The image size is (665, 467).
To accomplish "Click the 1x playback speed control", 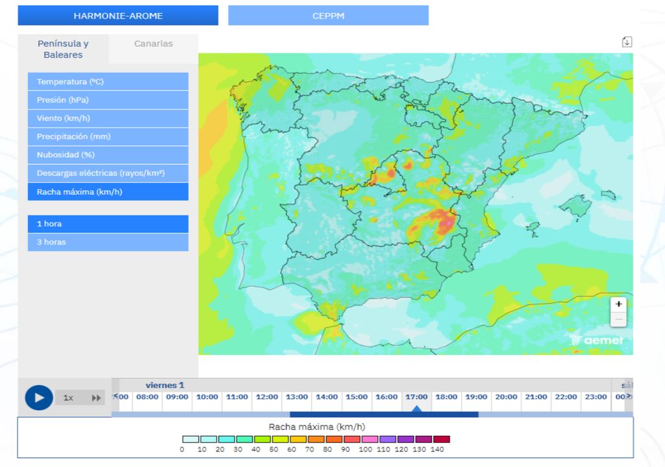I will coord(68,398).
